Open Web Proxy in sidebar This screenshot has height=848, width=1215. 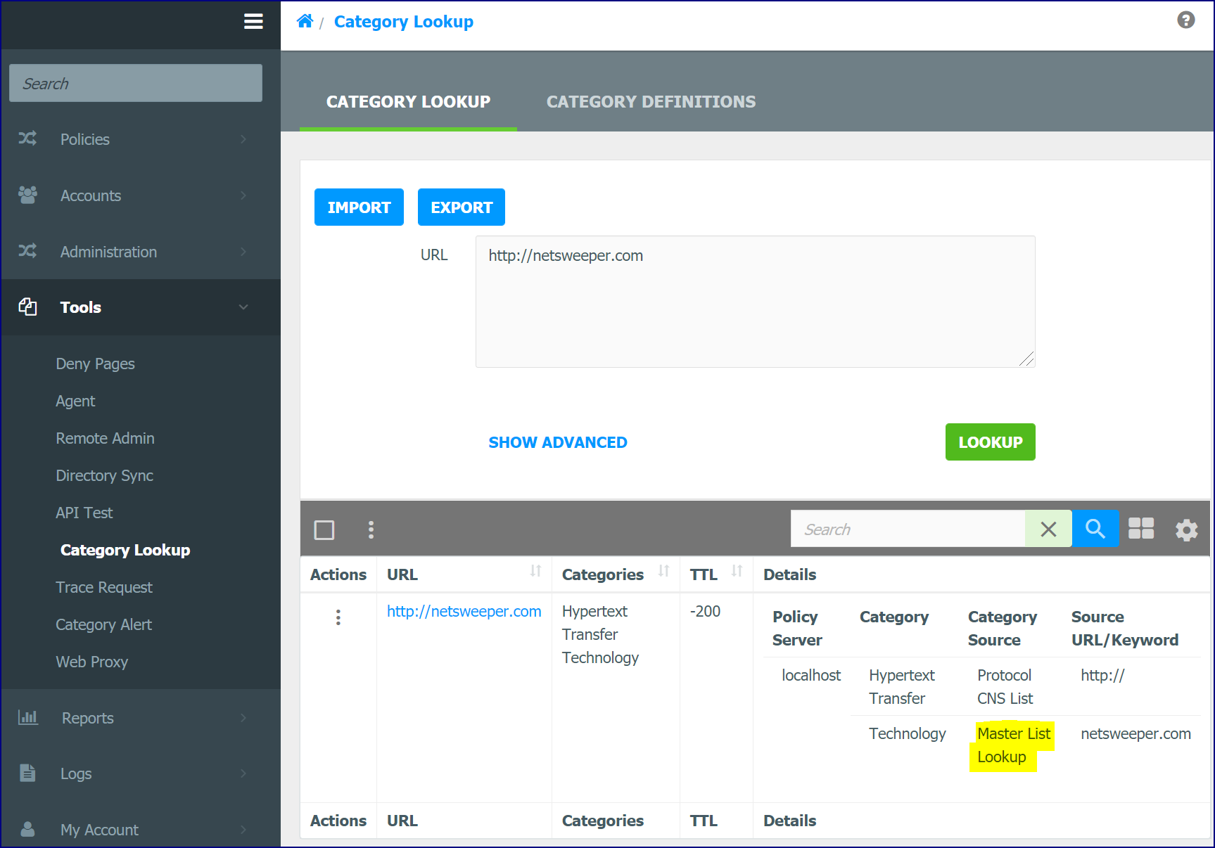coord(91,662)
